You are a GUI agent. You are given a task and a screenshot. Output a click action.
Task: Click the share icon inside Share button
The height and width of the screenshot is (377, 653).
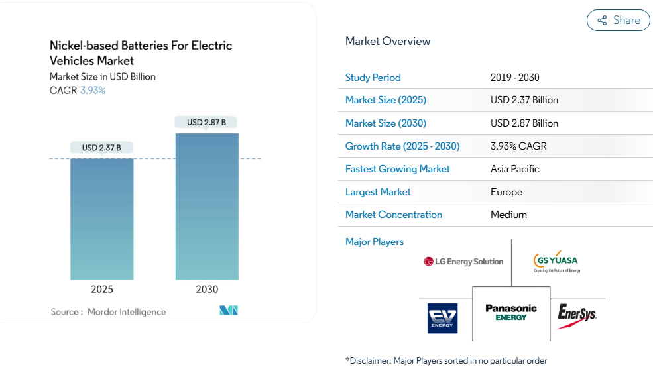tap(602, 21)
